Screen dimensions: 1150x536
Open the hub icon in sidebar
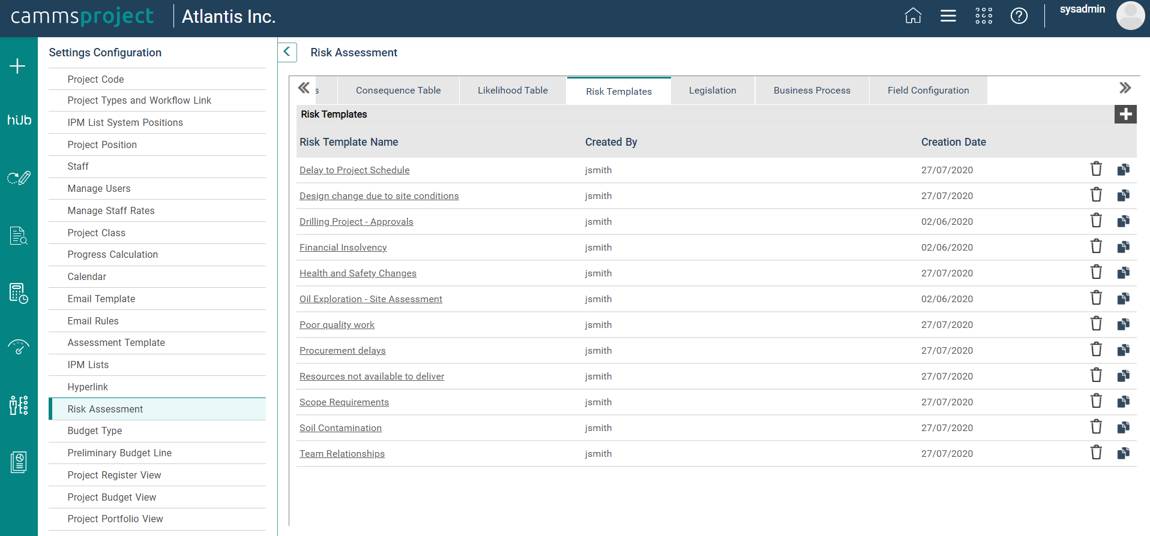click(x=19, y=120)
